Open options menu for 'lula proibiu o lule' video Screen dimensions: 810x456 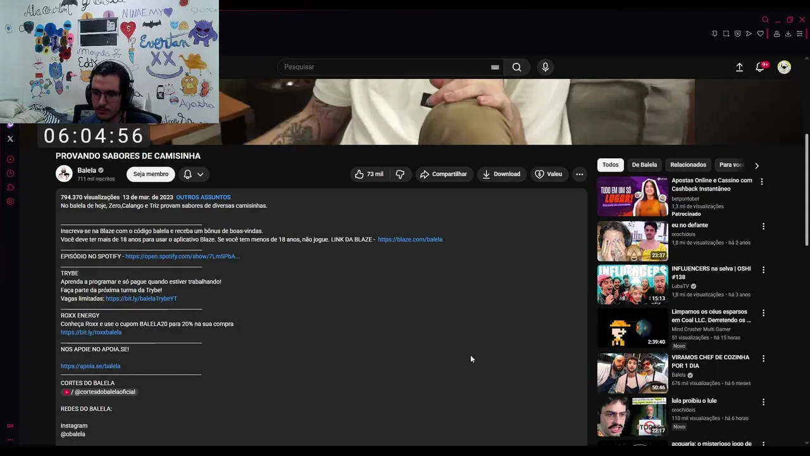coord(763,402)
